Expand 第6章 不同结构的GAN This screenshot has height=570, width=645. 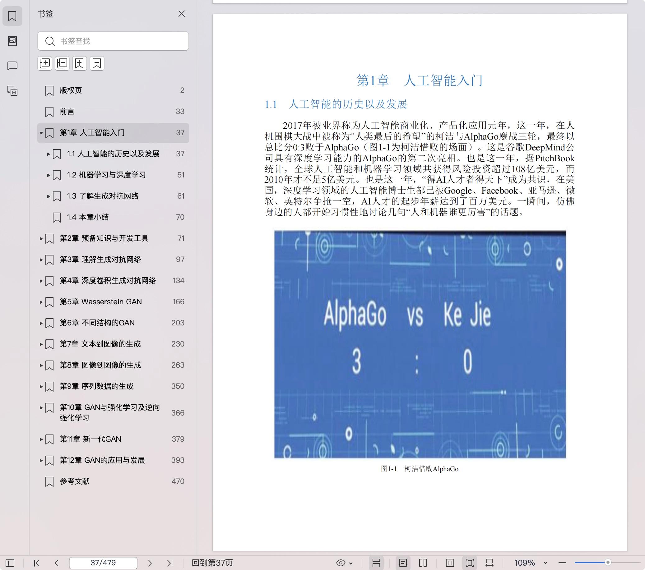point(41,323)
